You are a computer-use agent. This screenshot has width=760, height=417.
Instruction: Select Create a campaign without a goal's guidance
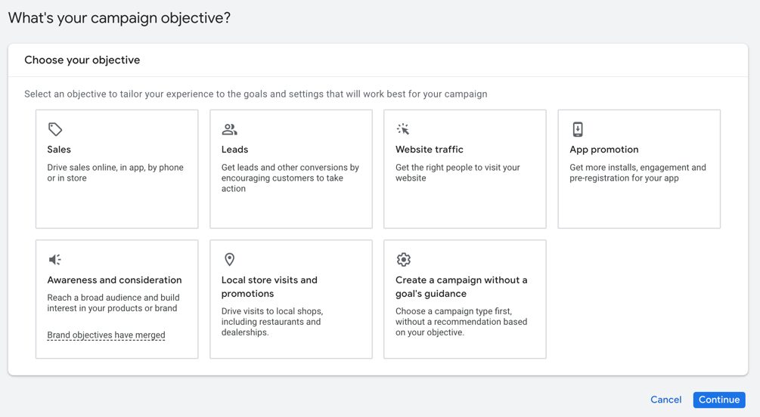461,287
